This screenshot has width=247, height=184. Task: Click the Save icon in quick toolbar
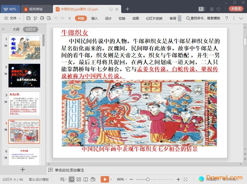[x=28, y=18]
